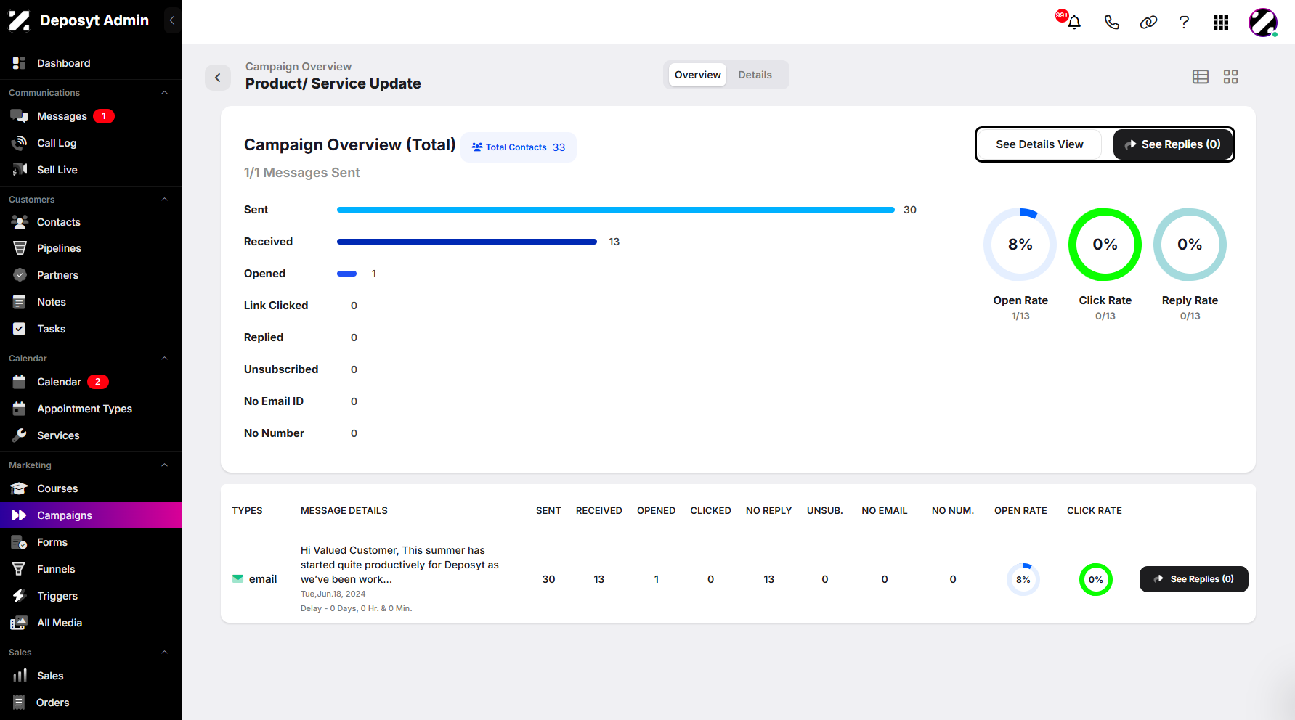Go back with the arrow button
Image resolution: width=1295 pixels, height=720 pixels.
pyautogui.click(x=218, y=77)
